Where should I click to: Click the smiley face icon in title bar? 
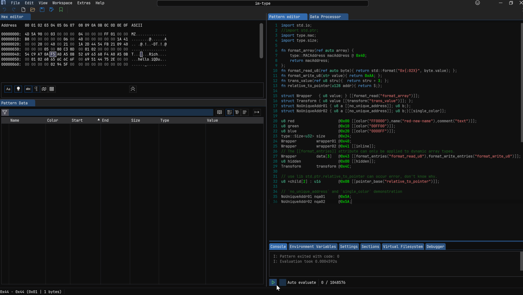pyautogui.click(x=477, y=3)
